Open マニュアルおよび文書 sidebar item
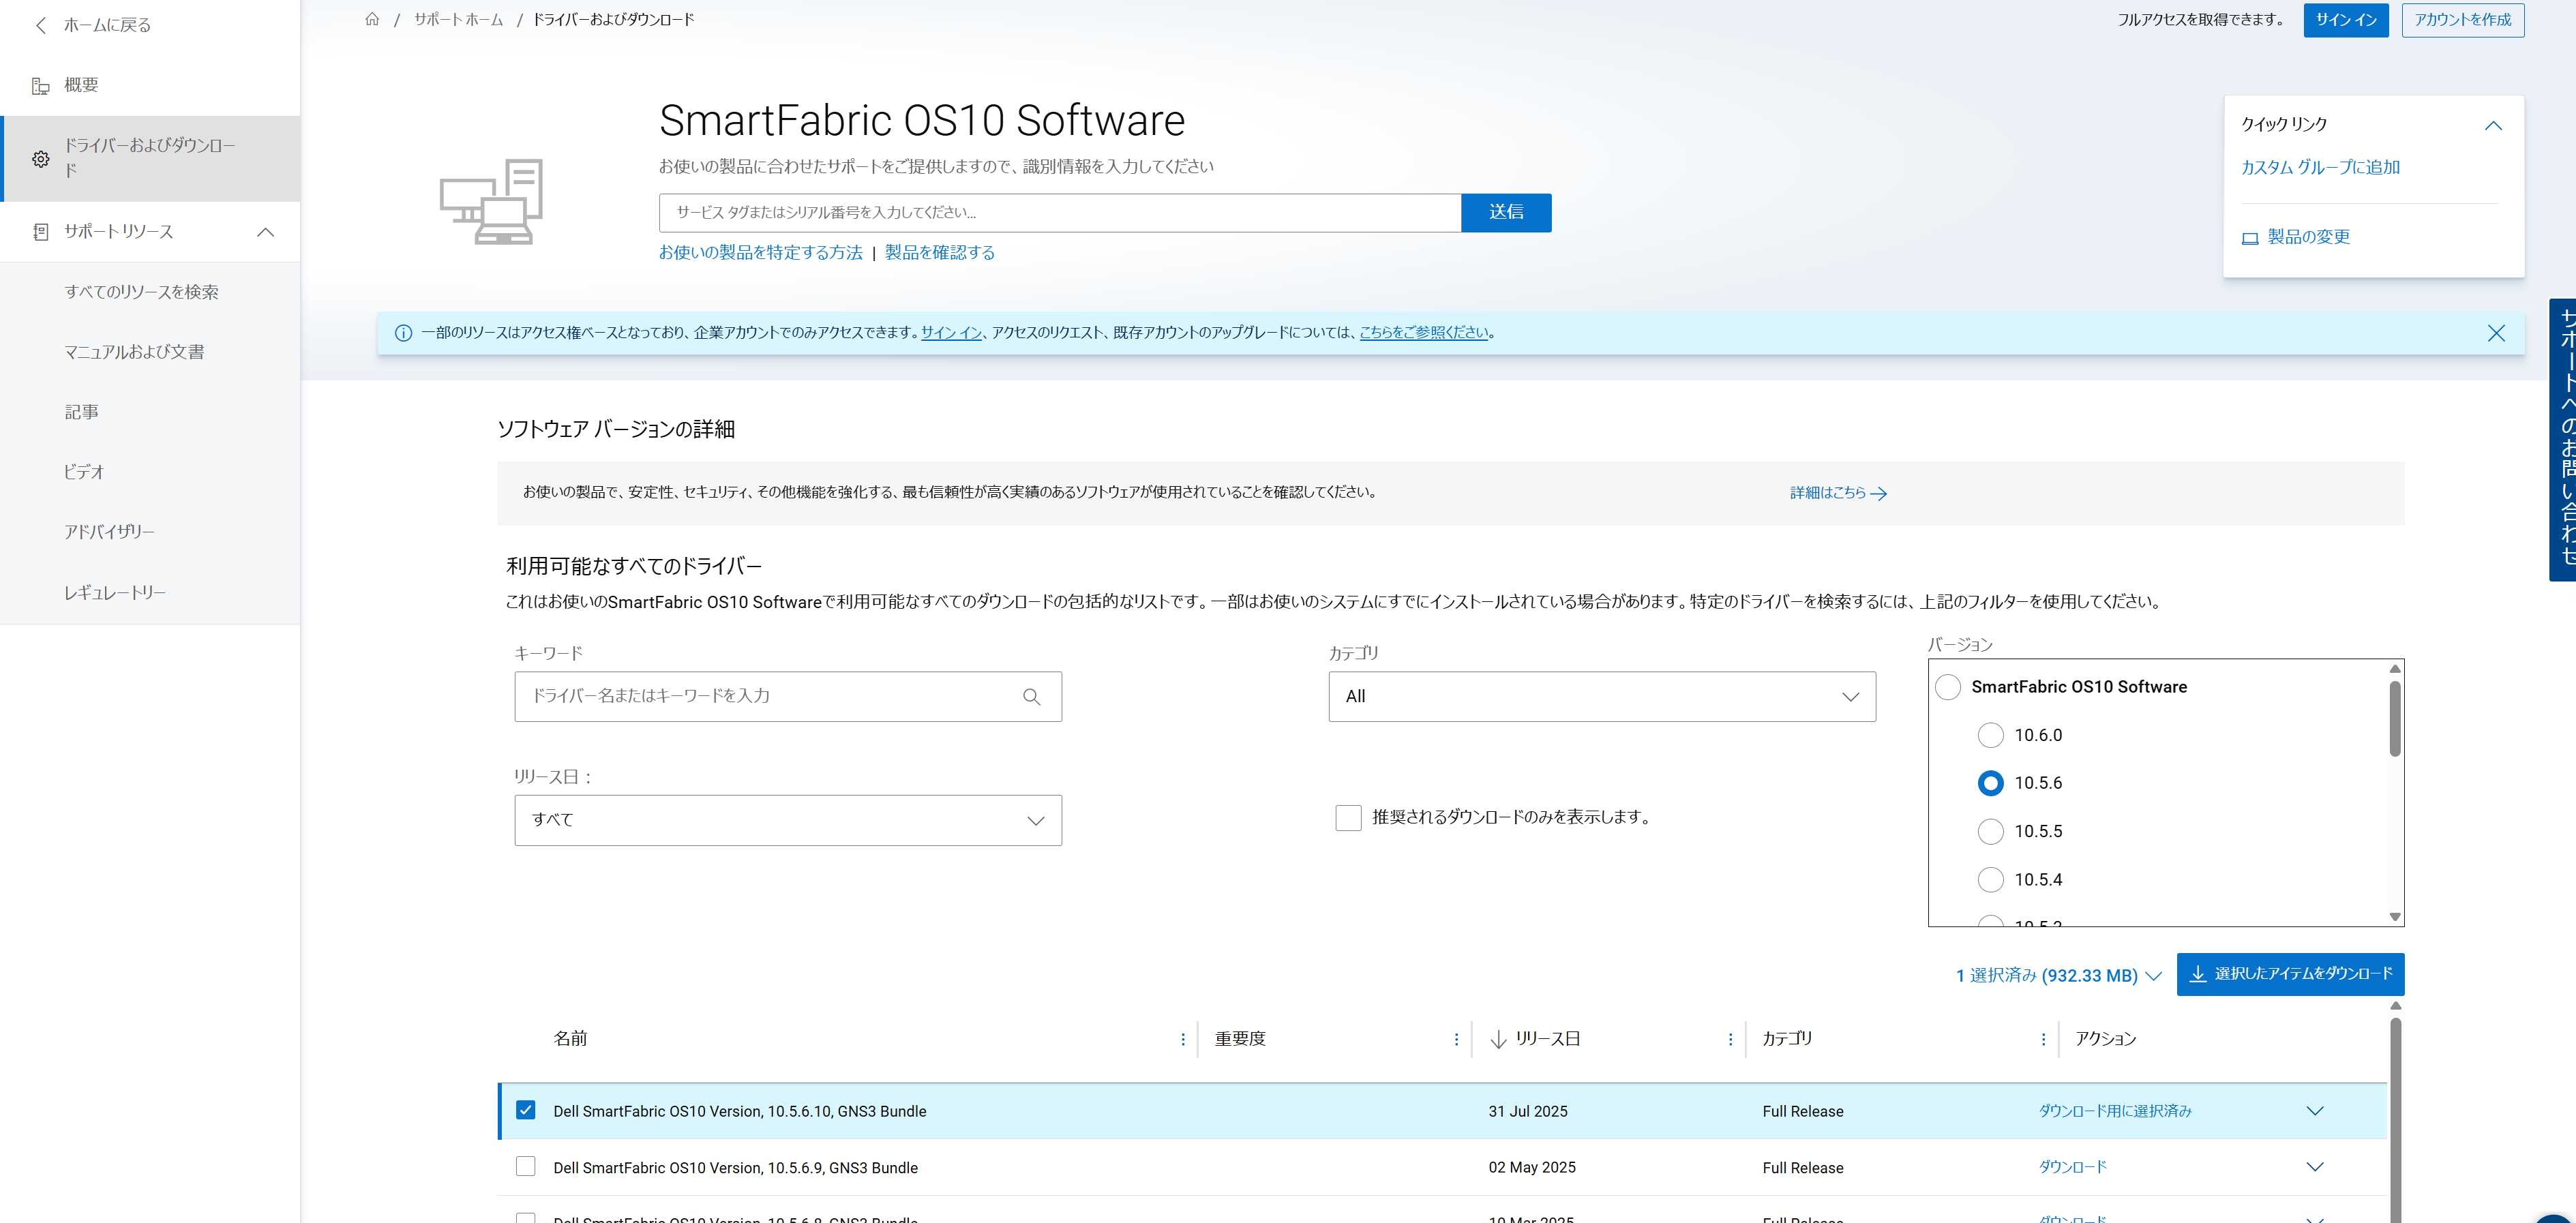Viewport: 2576px width, 1223px height. pyautogui.click(x=134, y=352)
